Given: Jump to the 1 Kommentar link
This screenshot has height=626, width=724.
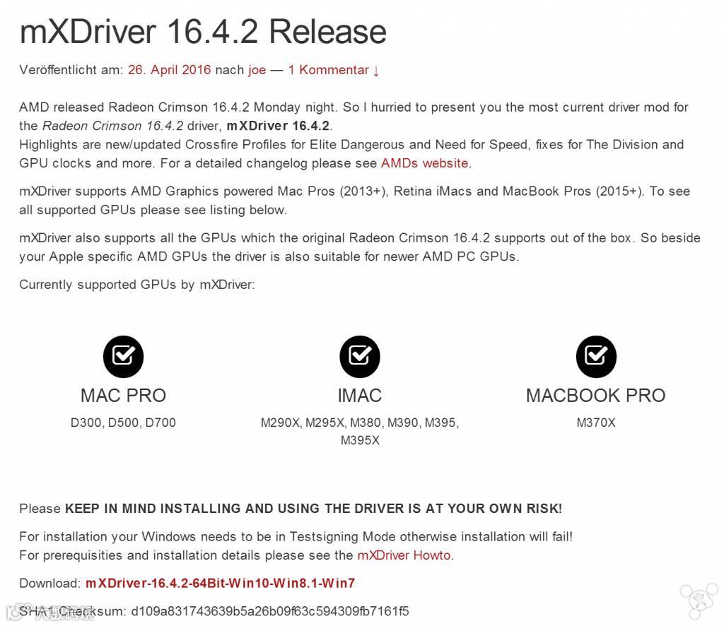Looking at the screenshot, I should tap(334, 70).
